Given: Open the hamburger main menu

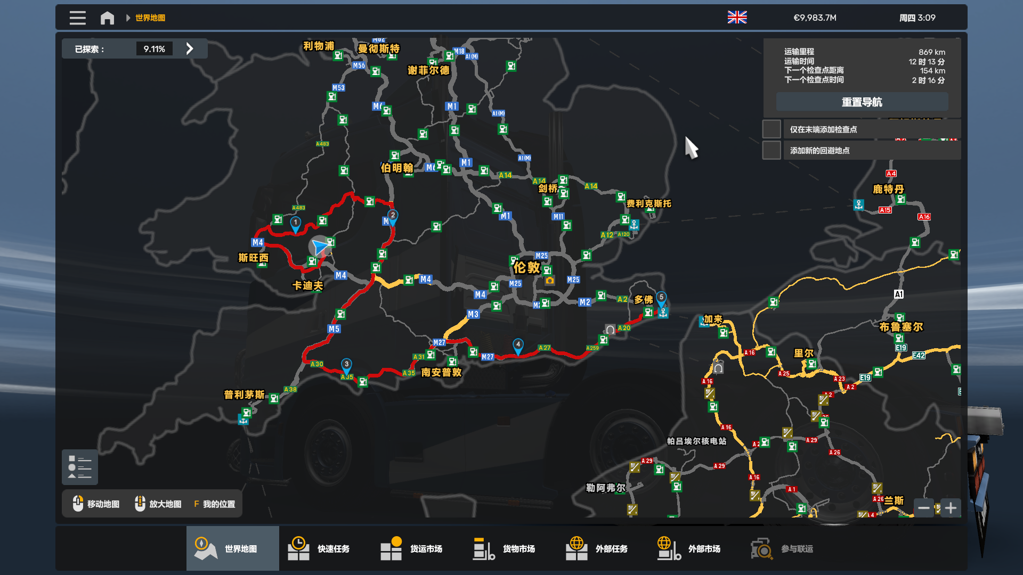Looking at the screenshot, I should (77, 18).
